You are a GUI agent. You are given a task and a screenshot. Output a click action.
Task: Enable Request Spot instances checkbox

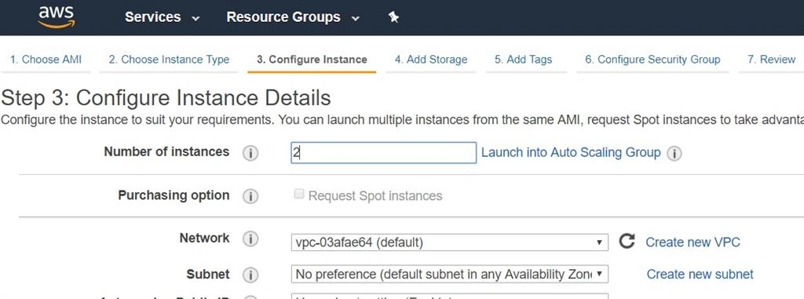click(299, 194)
